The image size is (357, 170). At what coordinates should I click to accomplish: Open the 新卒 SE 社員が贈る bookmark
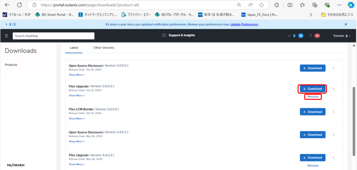tap(216, 15)
